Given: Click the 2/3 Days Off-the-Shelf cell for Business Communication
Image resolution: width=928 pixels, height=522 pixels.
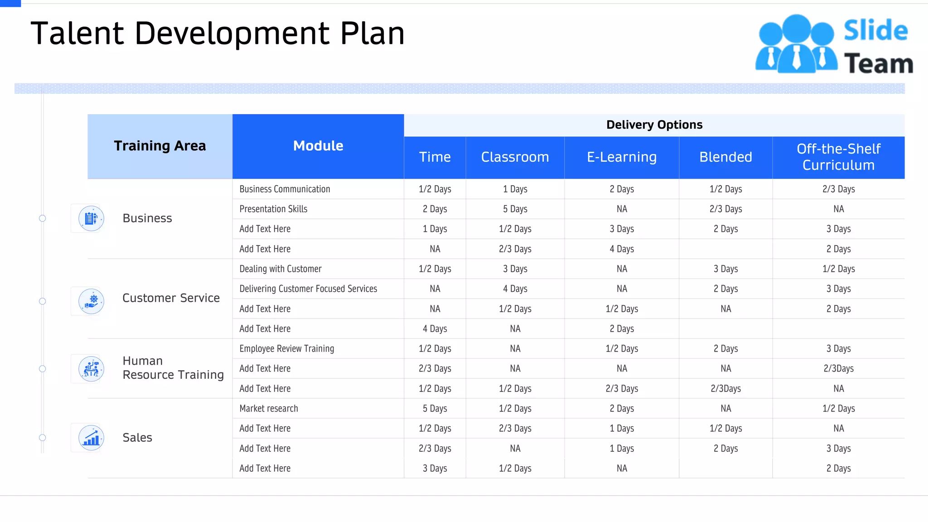Looking at the screenshot, I should coord(839,189).
